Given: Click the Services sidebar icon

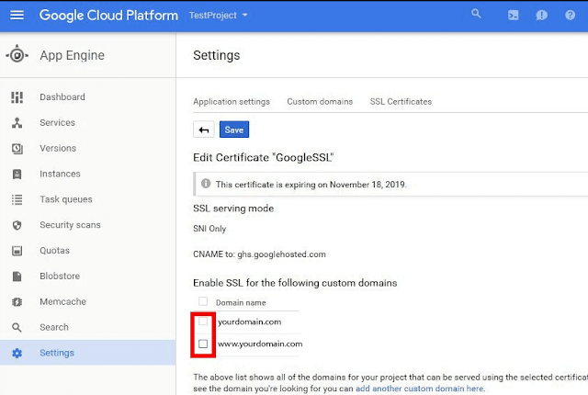Looking at the screenshot, I should pyautogui.click(x=17, y=122).
